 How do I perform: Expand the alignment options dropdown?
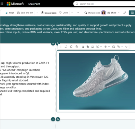click(109, 47)
